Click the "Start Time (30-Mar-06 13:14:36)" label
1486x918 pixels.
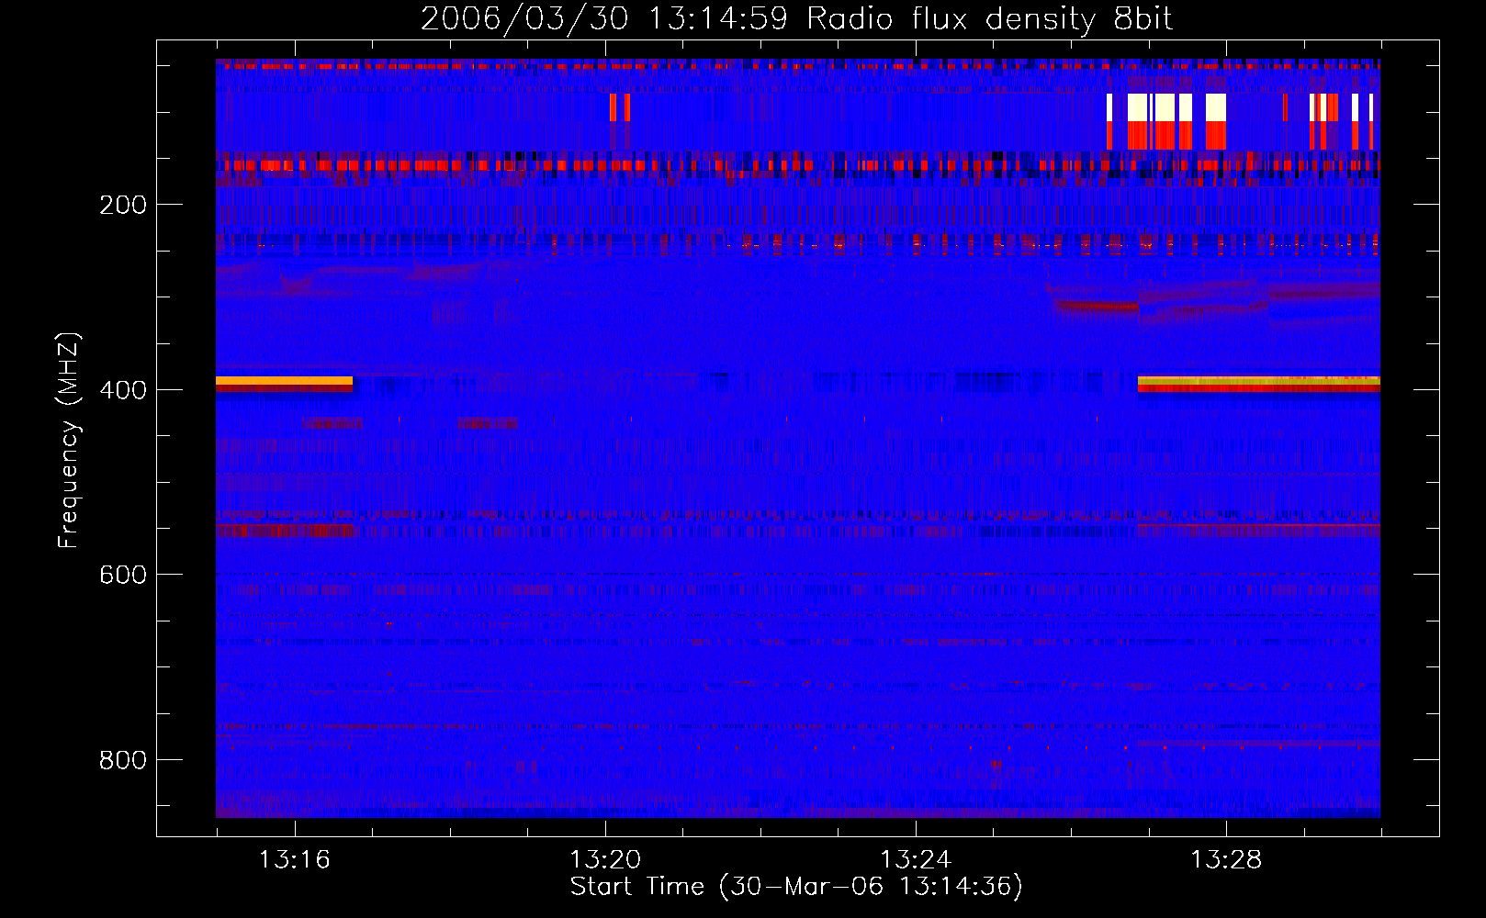coord(796,887)
